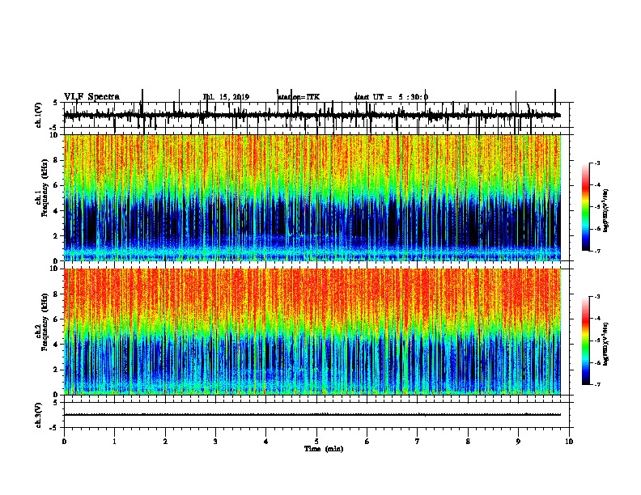This screenshot has width=641, height=495.
Task: Click the ch.1 spectrogram color scale bar
Action: click(x=586, y=207)
